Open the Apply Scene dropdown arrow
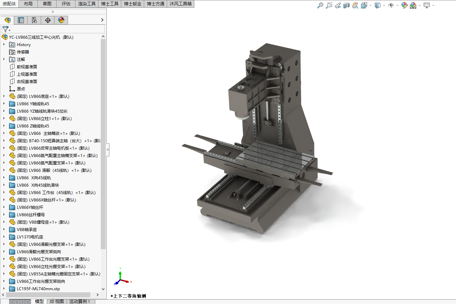Image resolution: width=456 pixels, height=304 pixels. pos(420,5)
